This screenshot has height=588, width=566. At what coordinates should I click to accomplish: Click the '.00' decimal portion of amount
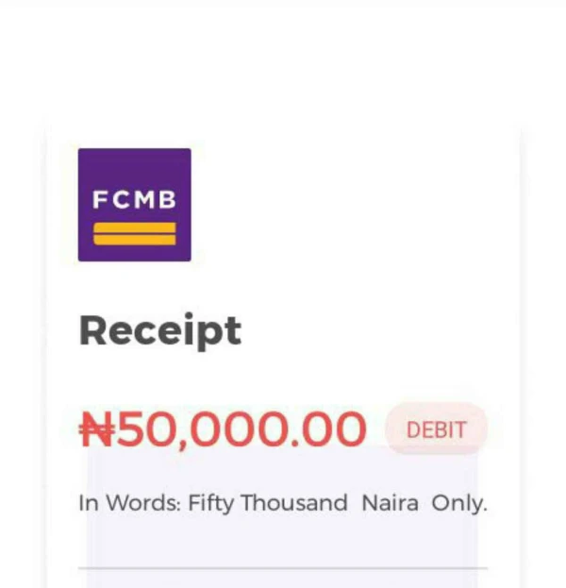[x=328, y=428]
